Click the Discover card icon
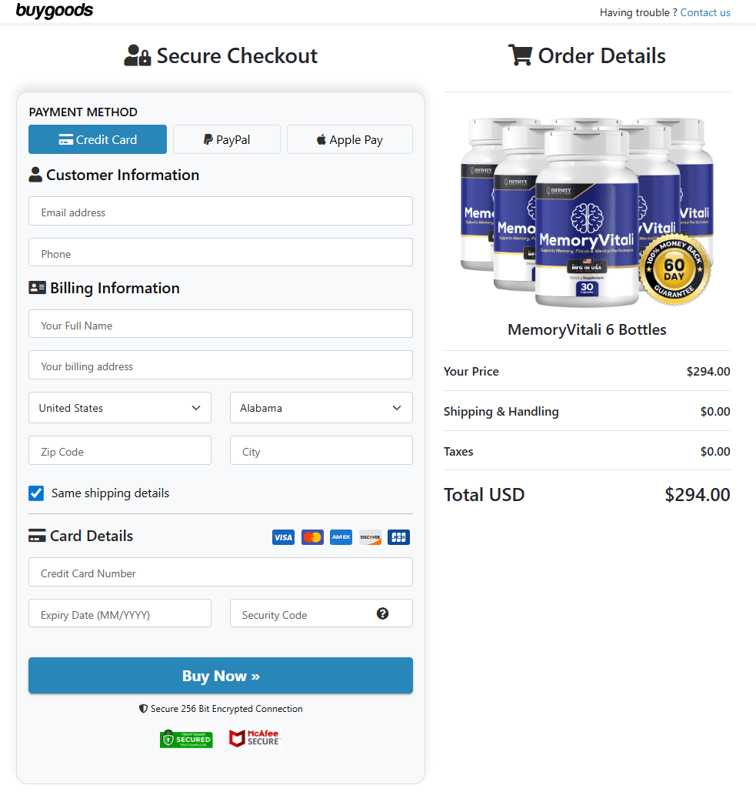756x792 pixels. [x=369, y=536]
